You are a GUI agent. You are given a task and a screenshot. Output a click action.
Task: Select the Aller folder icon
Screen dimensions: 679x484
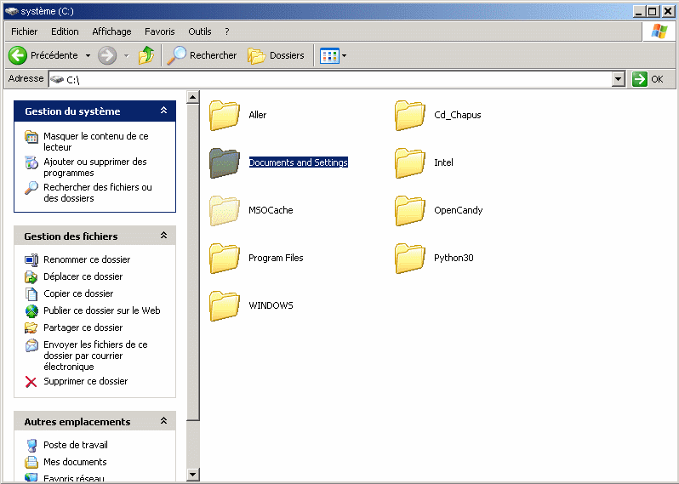pyautogui.click(x=225, y=115)
